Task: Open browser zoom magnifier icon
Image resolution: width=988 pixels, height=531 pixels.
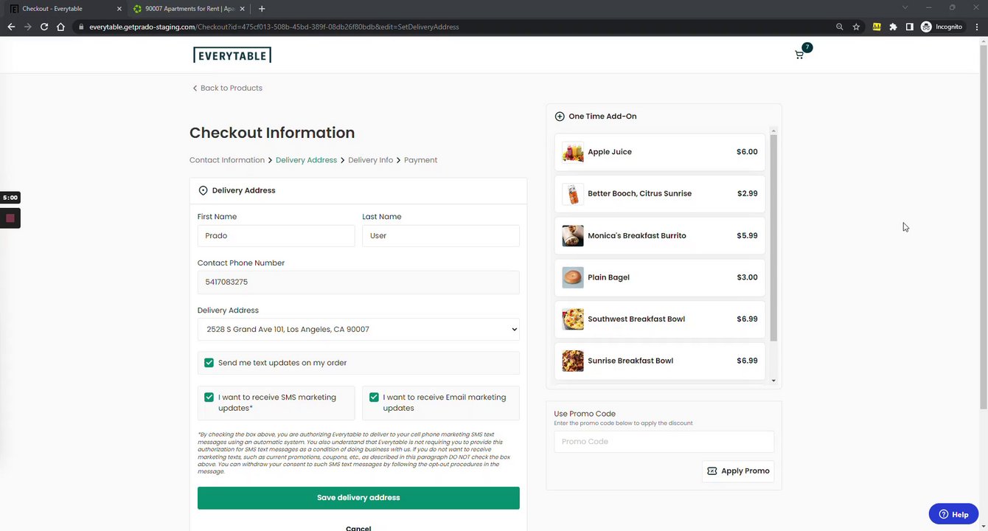Action: (x=840, y=27)
